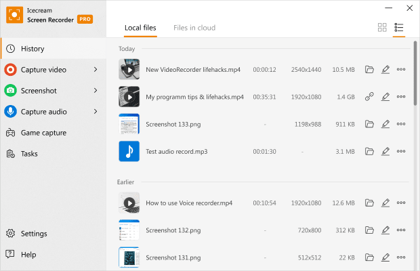Expand the Screenshot submenu arrow

point(96,90)
